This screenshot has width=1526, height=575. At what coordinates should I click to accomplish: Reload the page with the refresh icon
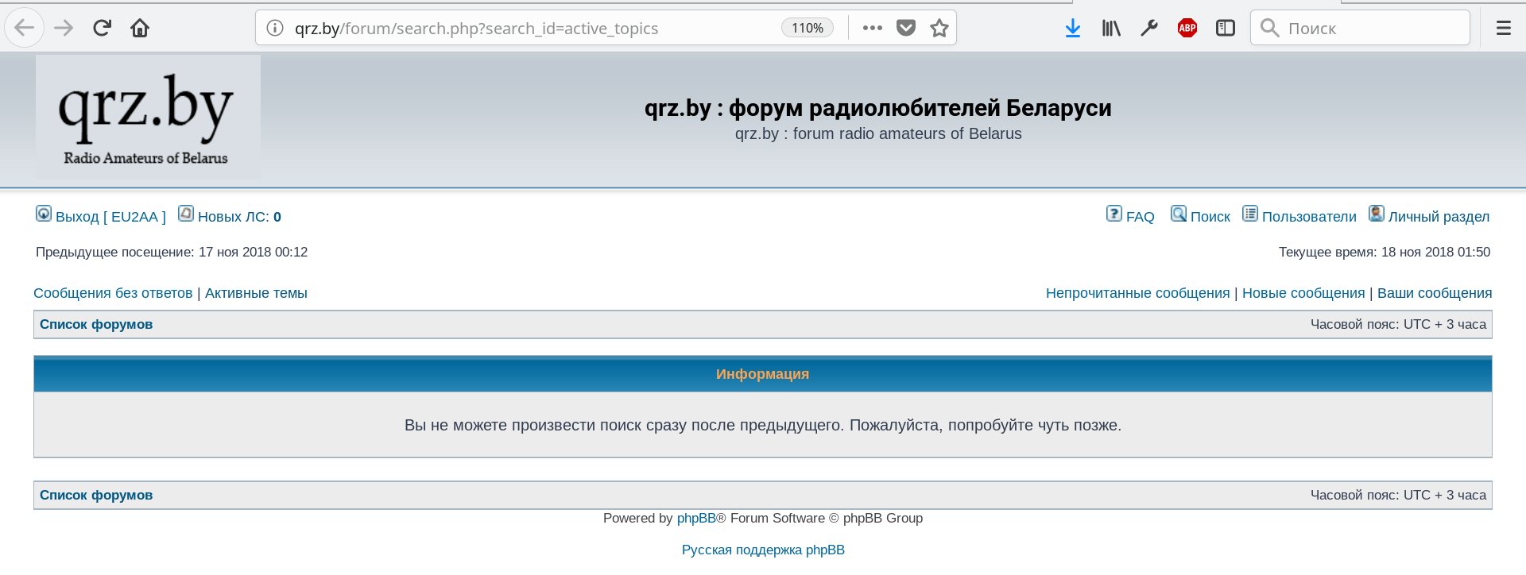[102, 29]
